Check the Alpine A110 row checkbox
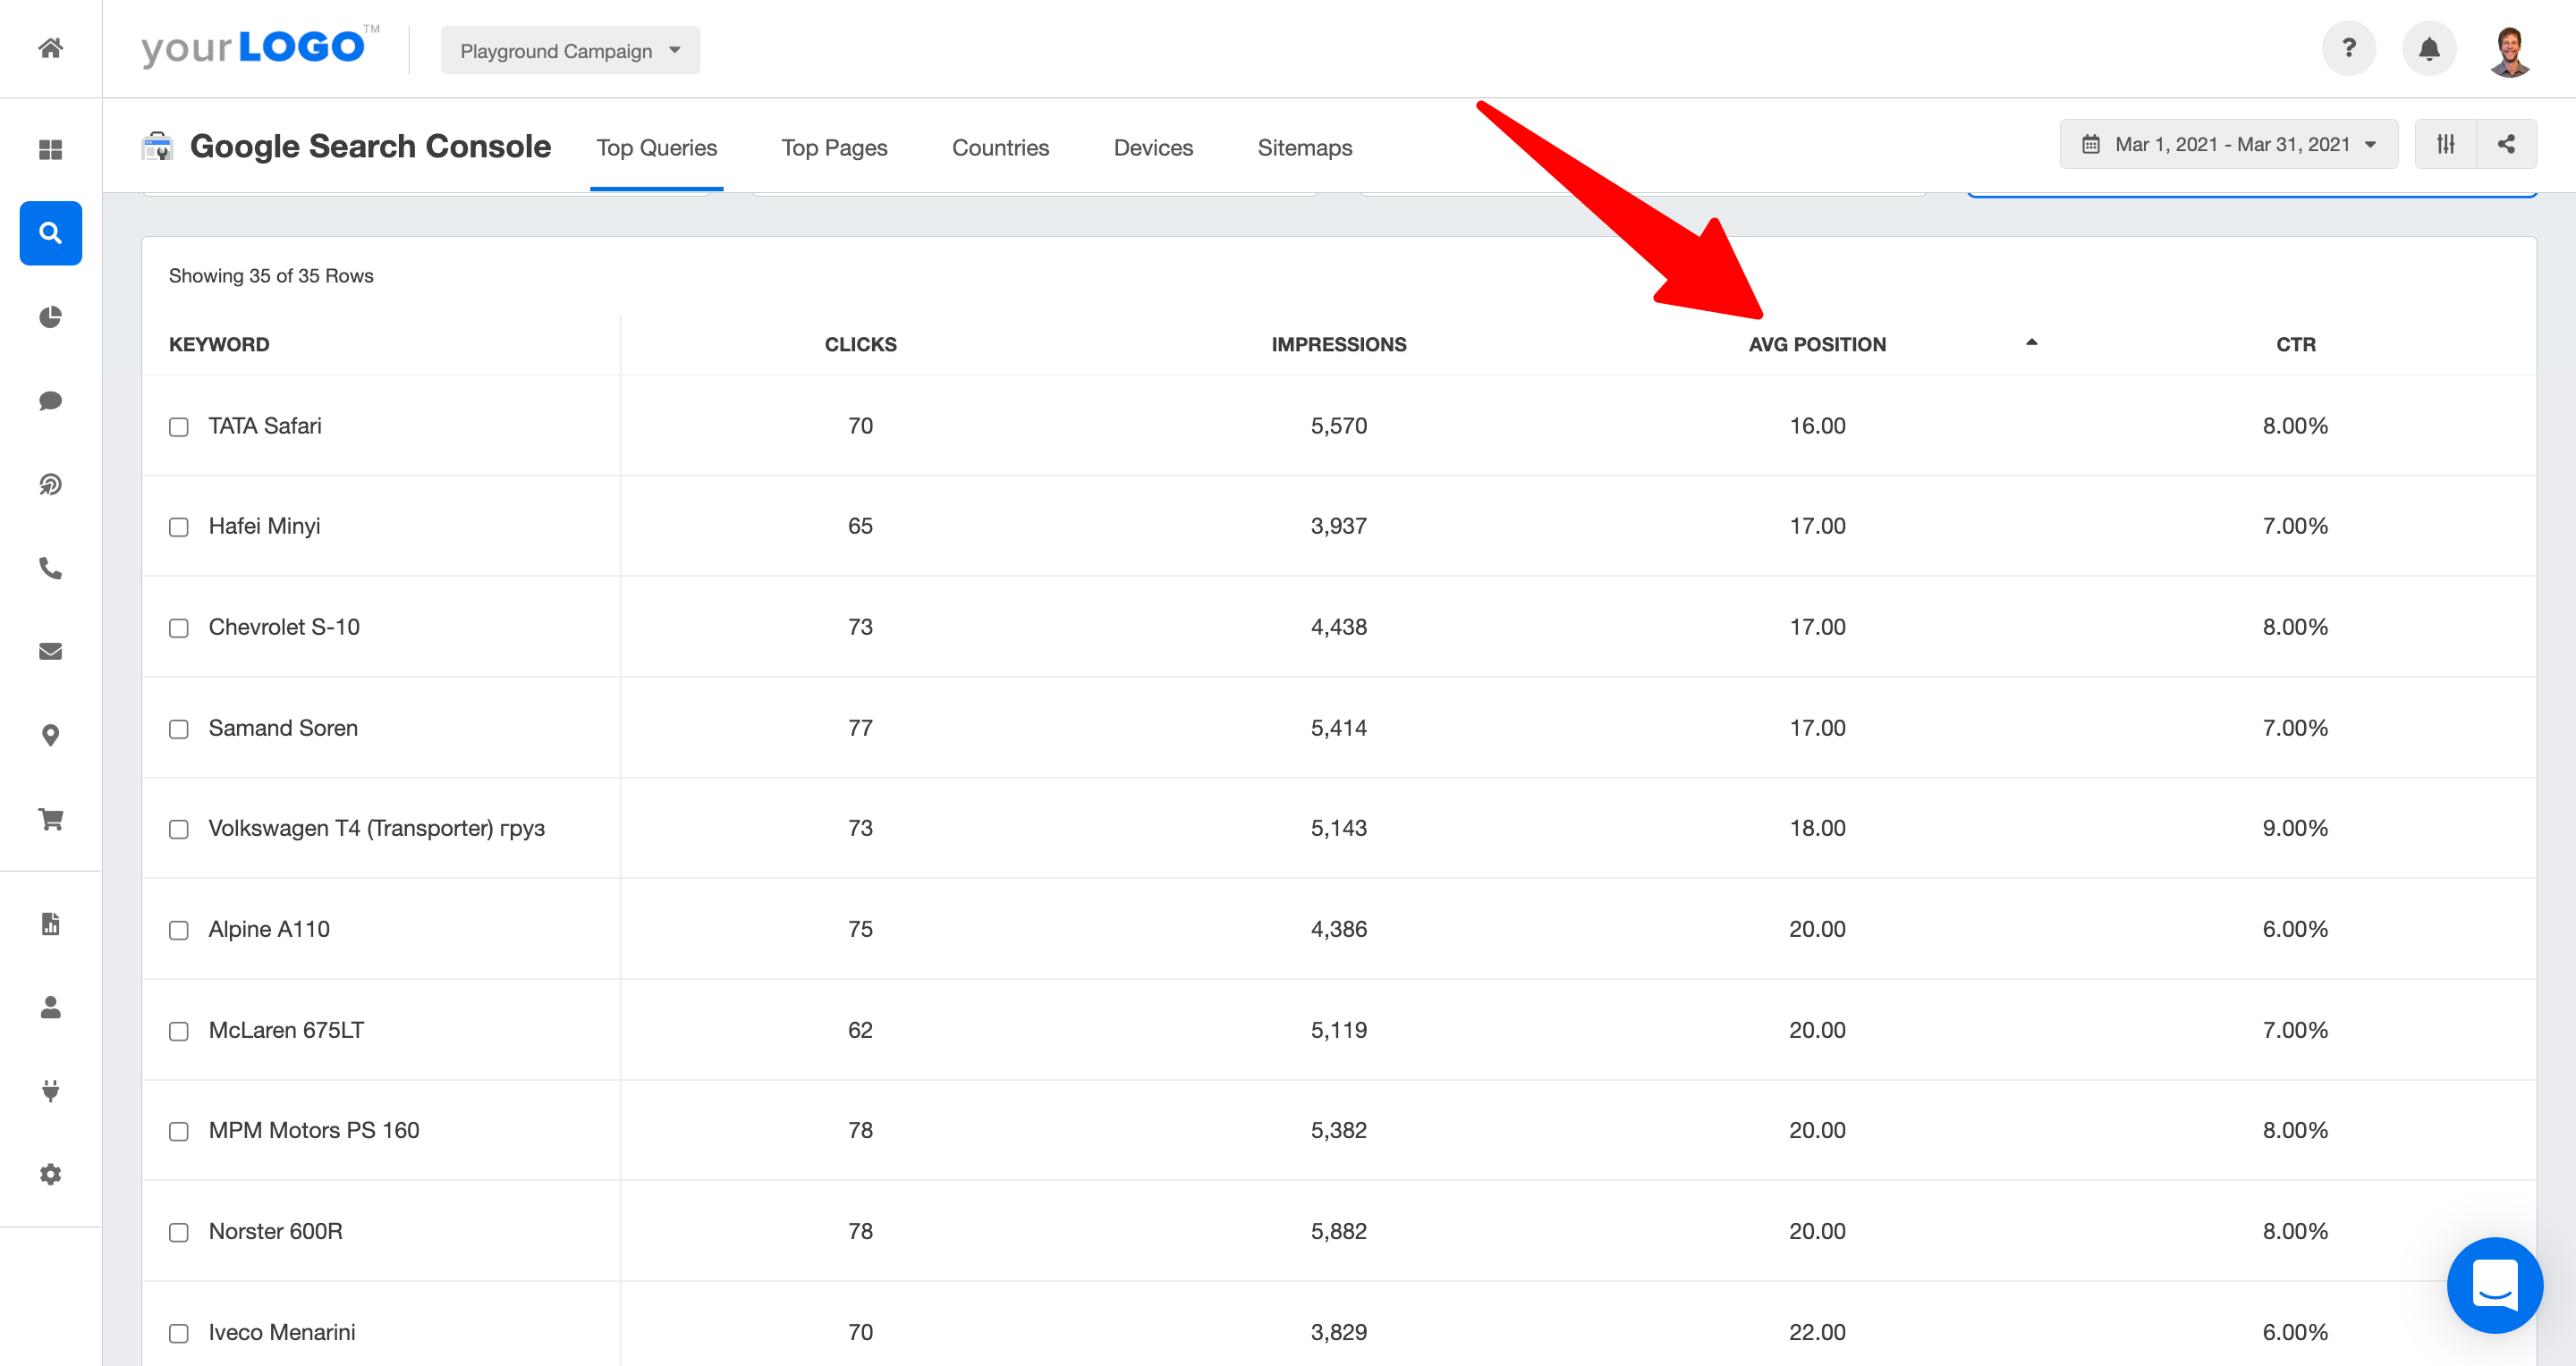 (179, 930)
